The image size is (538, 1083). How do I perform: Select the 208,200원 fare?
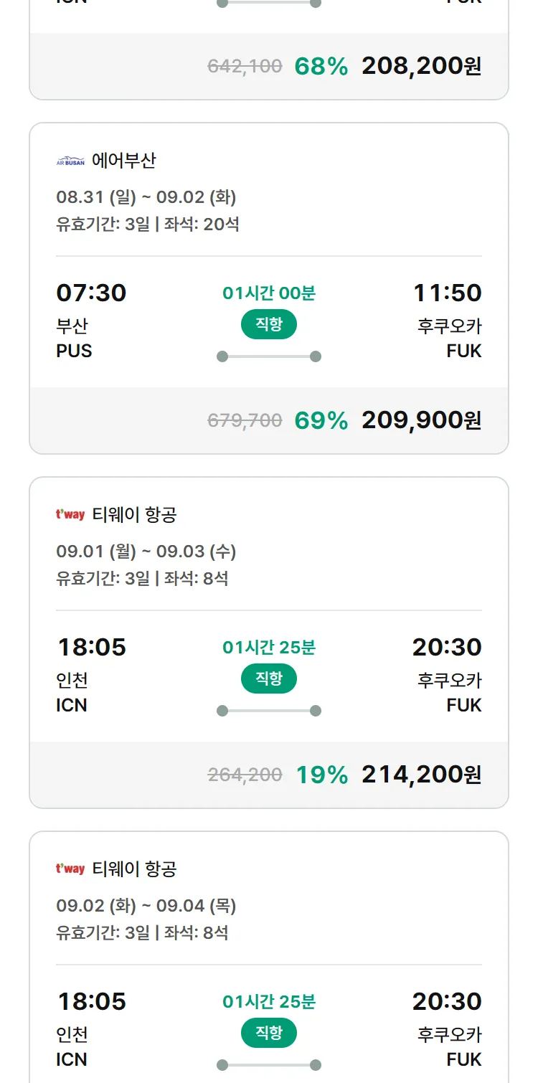(421, 66)
